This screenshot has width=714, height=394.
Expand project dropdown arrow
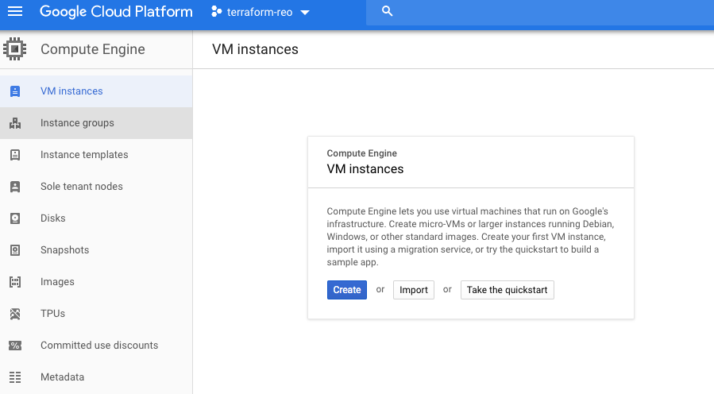305,13
